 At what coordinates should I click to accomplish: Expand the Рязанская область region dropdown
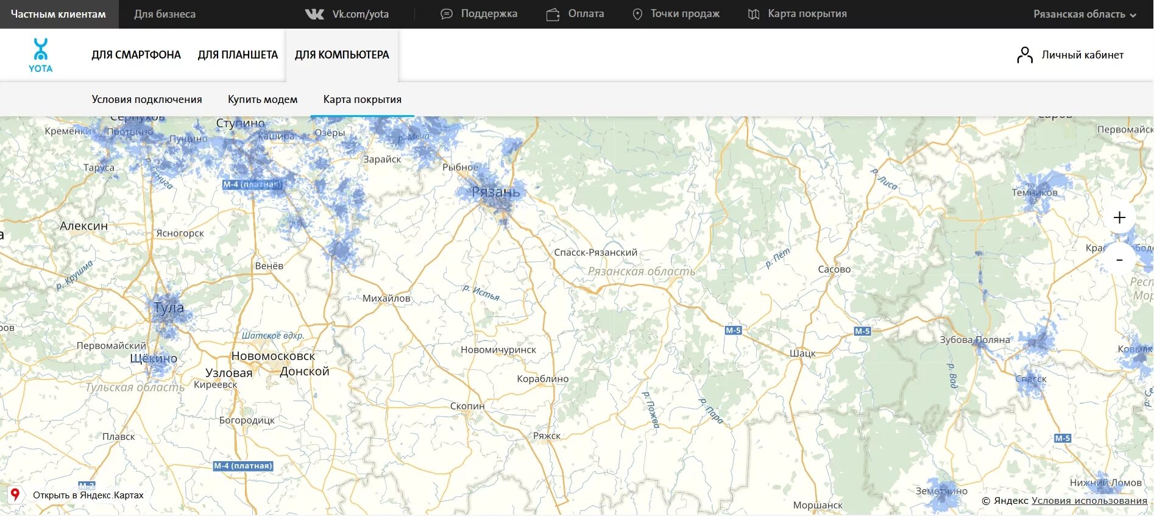tap(1085, 14)
